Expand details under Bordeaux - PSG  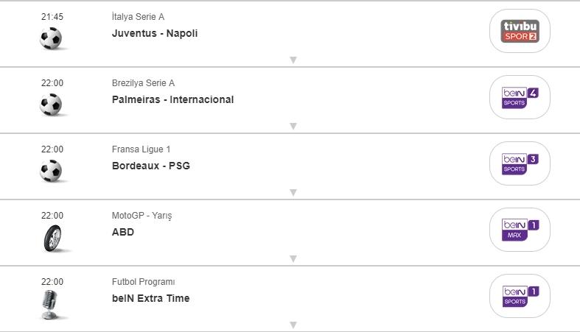pyautogui.click(x=293, y=193)
